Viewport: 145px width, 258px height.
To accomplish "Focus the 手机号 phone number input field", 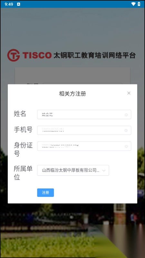I will [x=84, y=130].
